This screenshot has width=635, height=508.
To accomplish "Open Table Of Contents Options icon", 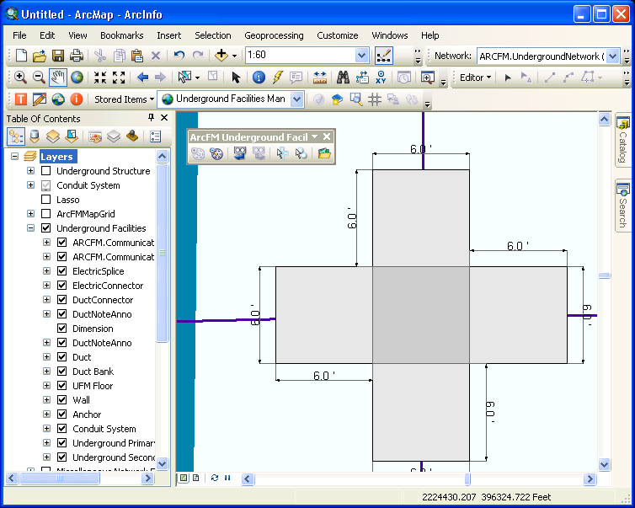I will point(155,136).
